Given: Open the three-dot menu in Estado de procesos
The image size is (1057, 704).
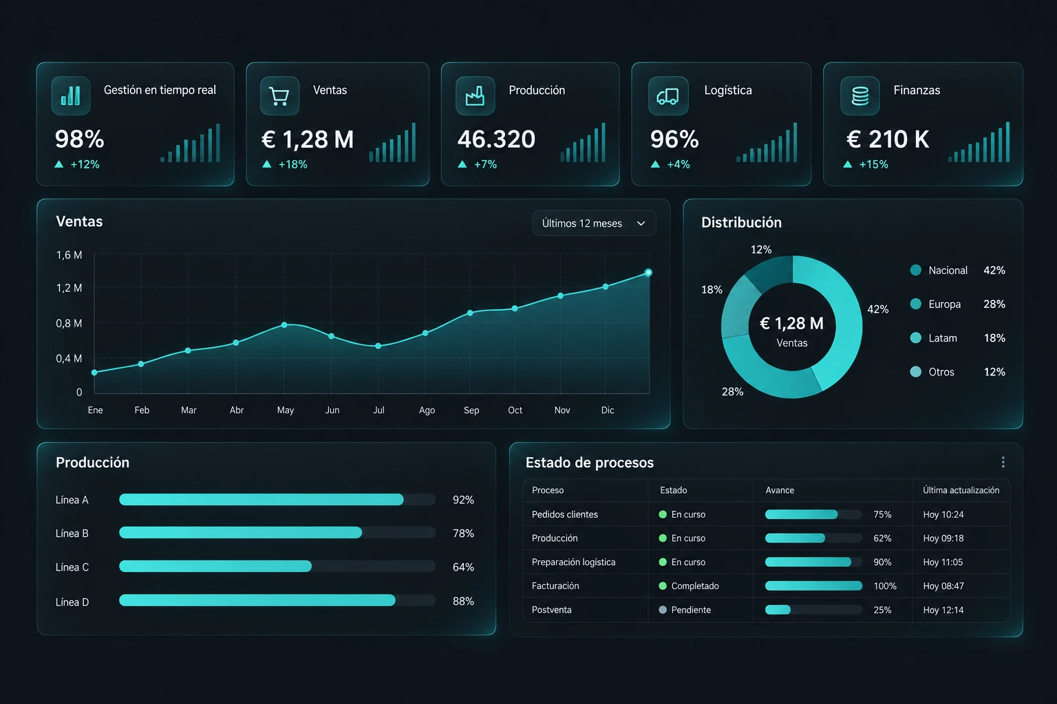Looking at the screenshot, I should 1003,462.
